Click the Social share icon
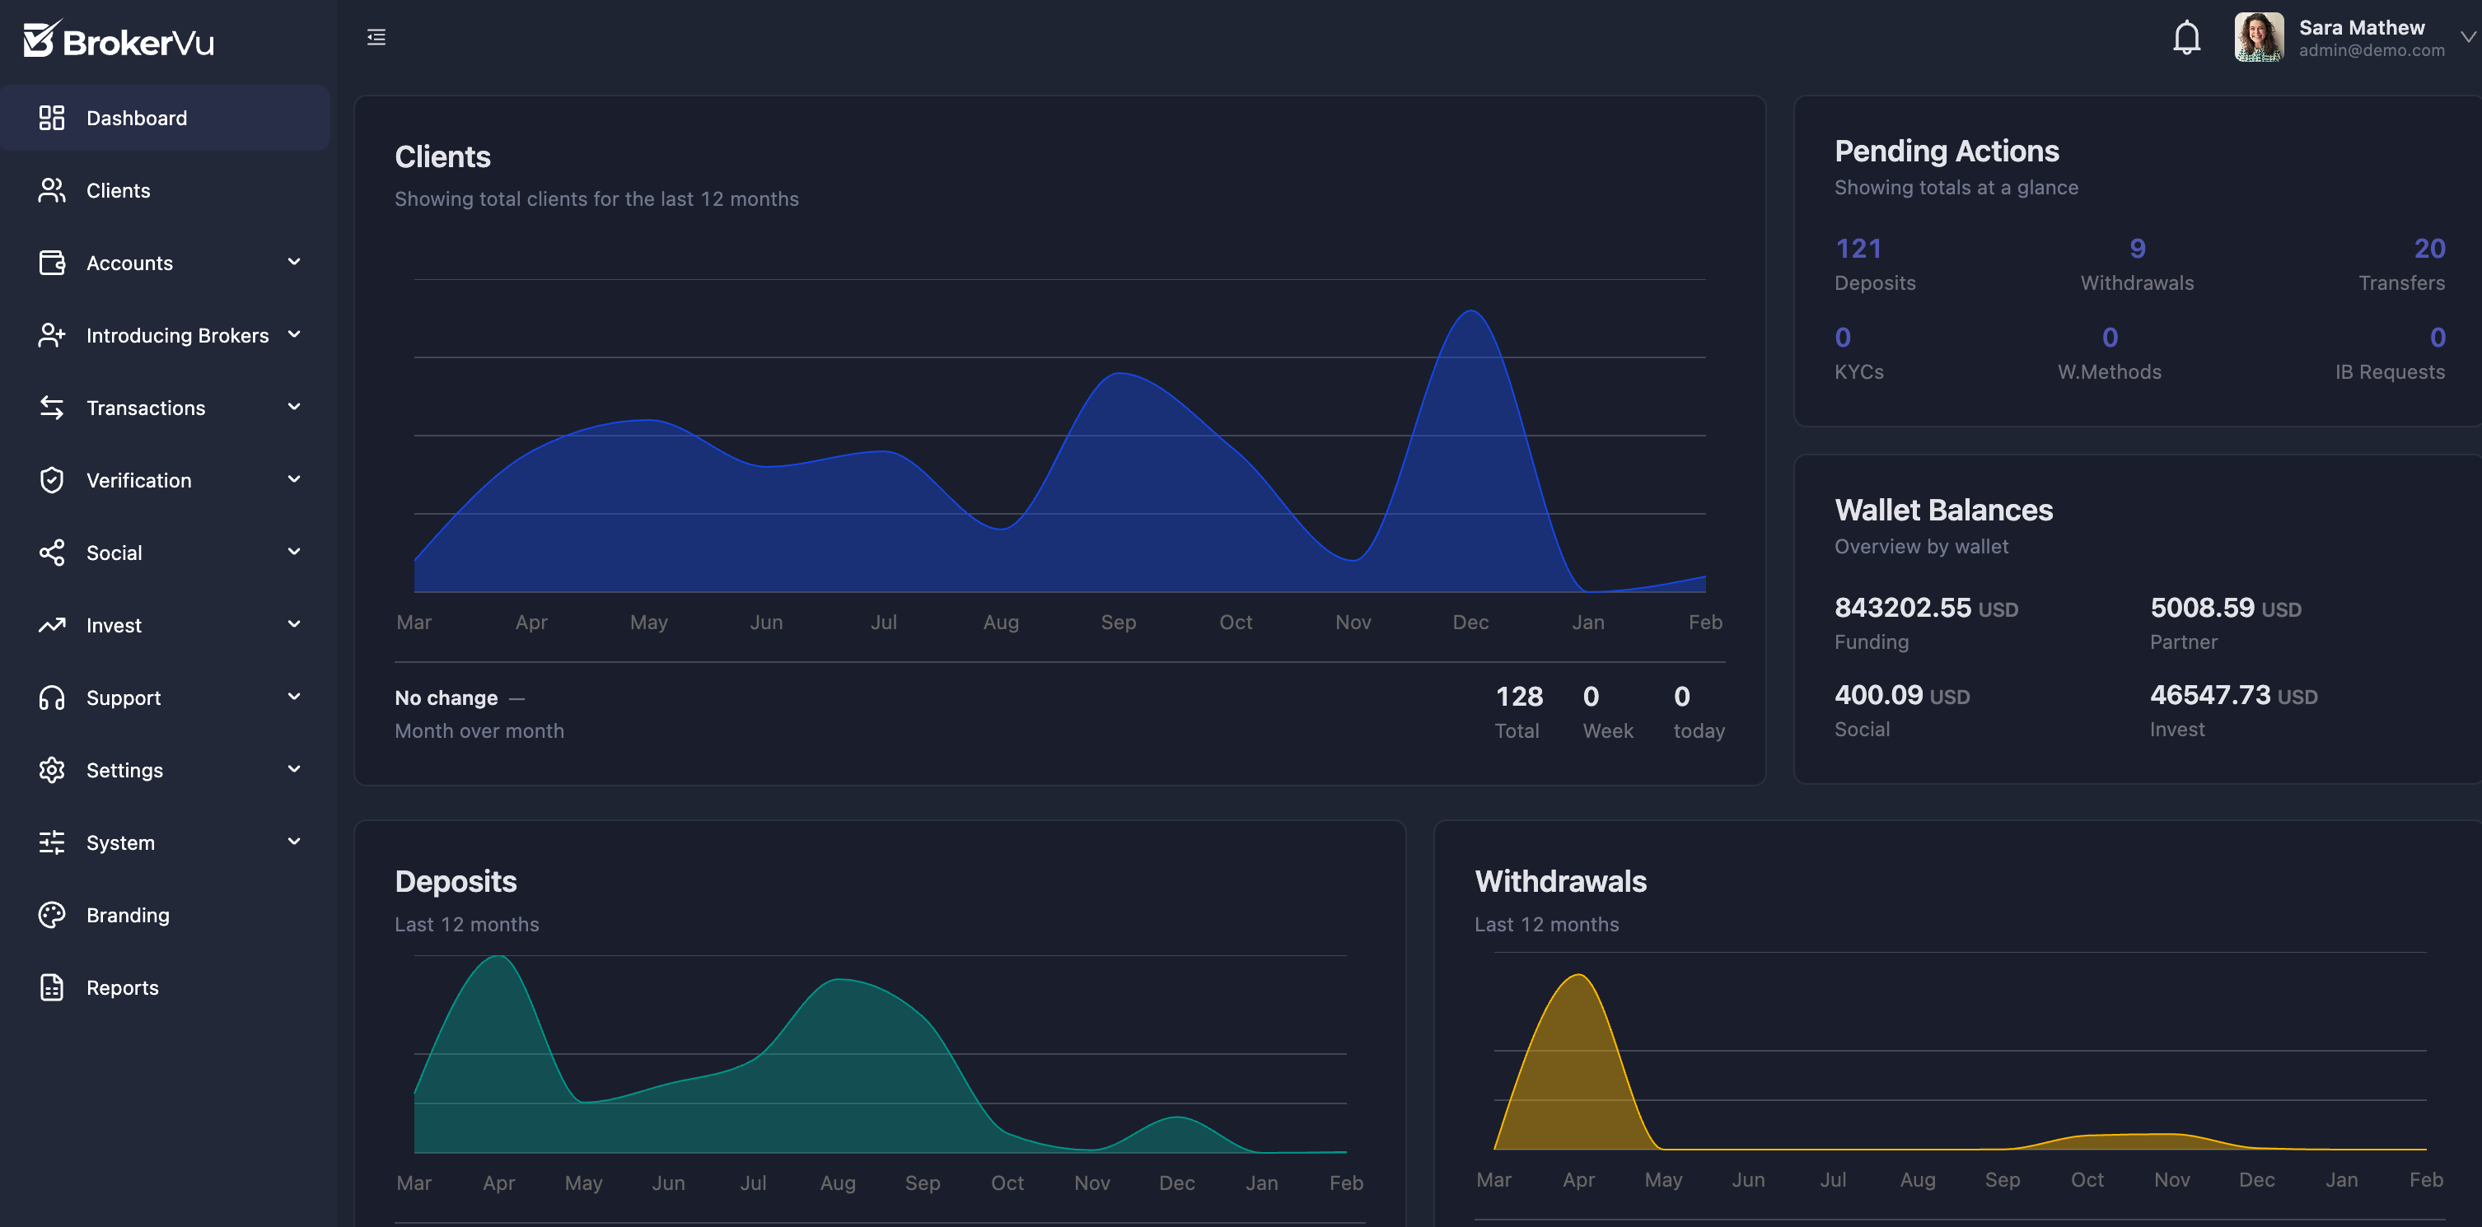Screen dimensions: 2482x1227 [52, 552]
